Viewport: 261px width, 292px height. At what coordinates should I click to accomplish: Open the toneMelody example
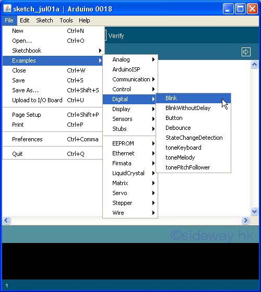coord(193,157)
